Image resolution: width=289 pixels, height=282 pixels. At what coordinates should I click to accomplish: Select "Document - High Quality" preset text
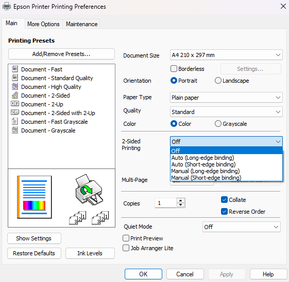tap(51, 87)
